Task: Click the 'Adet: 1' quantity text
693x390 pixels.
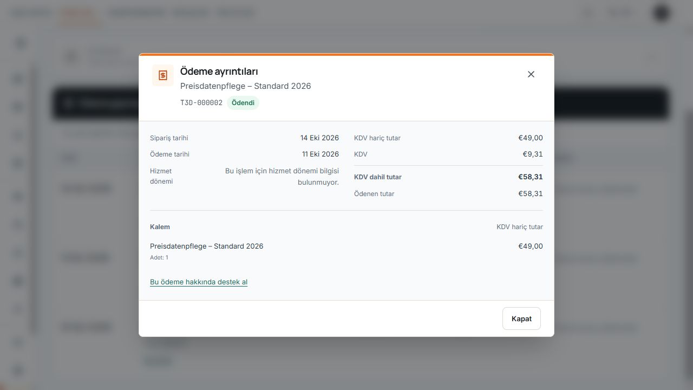Action: tap(159, 258)
